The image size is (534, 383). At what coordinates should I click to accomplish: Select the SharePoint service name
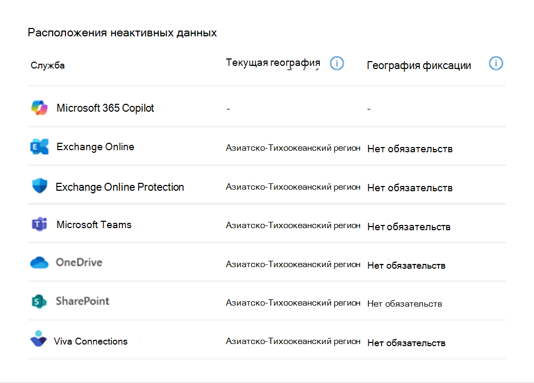point(82,301)
